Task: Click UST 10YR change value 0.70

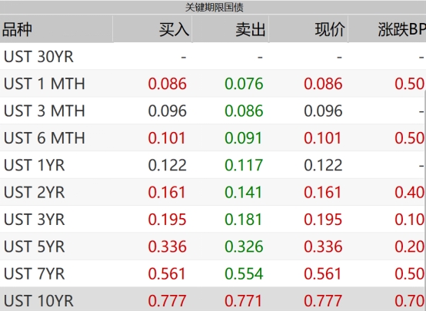Action: coord(409,301)
